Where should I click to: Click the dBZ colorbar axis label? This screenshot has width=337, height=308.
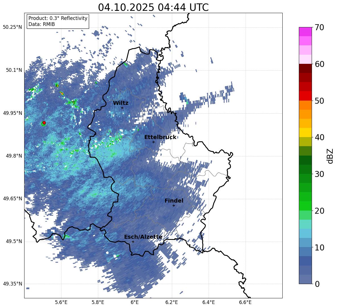[x=330, y=156]
